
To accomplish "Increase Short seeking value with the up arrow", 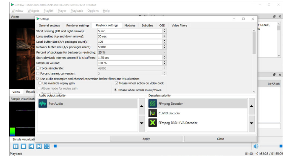I will point(164,30).
